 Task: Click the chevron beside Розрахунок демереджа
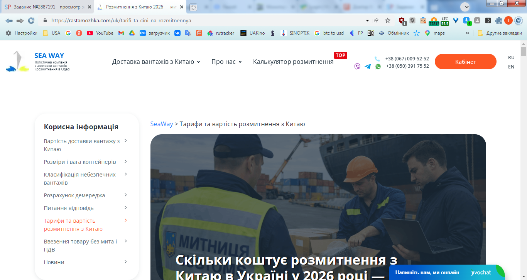point(126,195)
